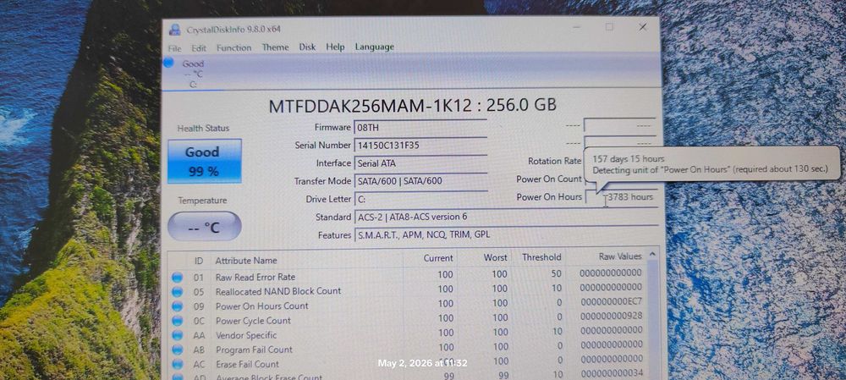The width and height of the screenshot is (846, 380).
Task: Click the scroll up arrow of attribute list
Action: pos(652,254)
